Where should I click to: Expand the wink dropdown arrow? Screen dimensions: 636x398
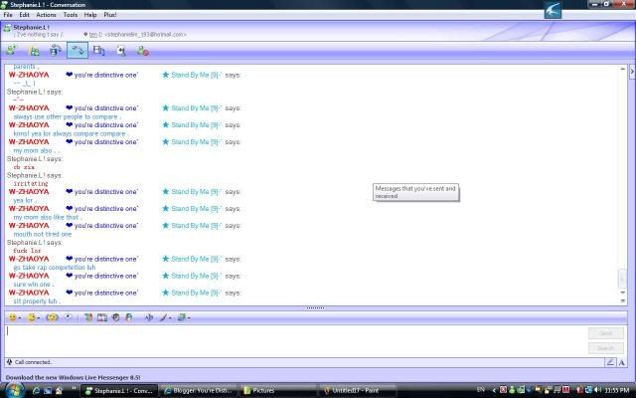(x=38, y=318)
